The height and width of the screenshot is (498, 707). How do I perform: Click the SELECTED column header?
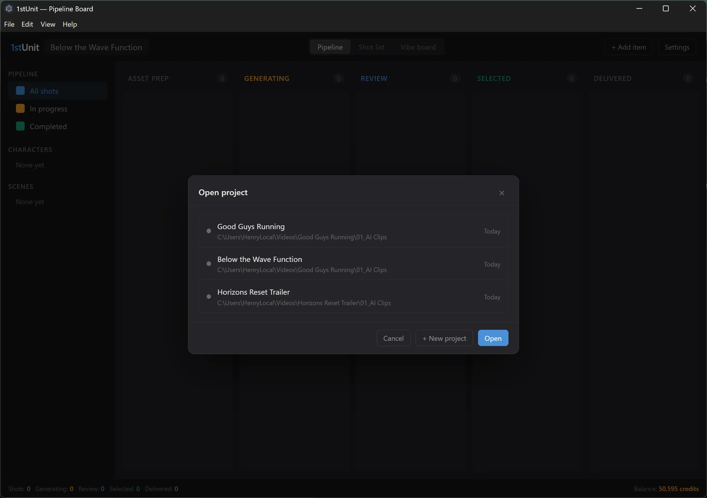[494, 79]
